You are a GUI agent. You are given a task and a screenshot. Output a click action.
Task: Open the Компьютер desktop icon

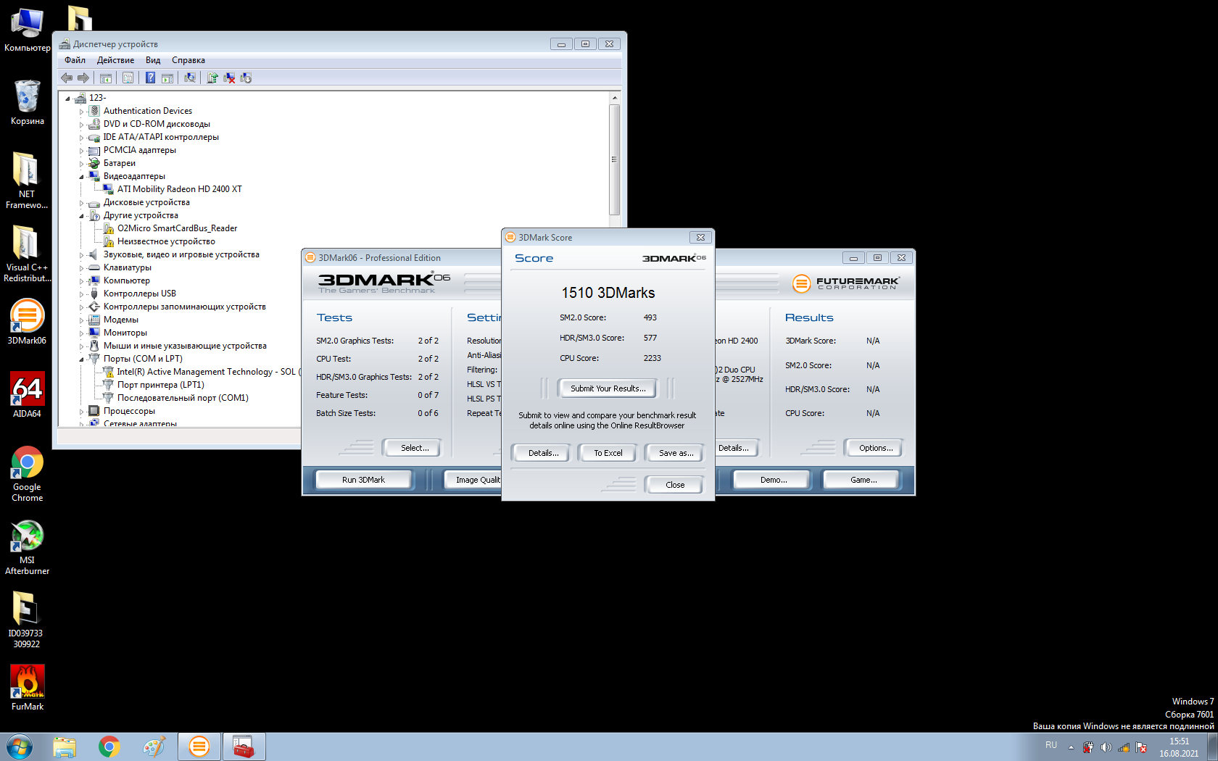click(27, 30)
